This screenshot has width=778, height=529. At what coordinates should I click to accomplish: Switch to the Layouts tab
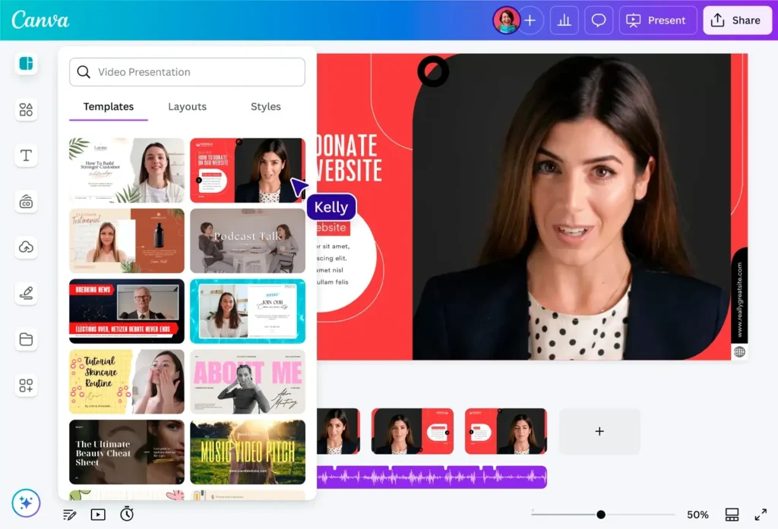(187, 106)
